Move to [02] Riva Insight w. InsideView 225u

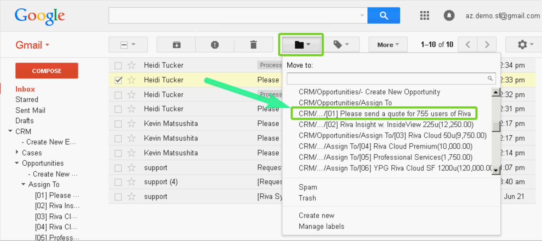click(x=386, y=125)
